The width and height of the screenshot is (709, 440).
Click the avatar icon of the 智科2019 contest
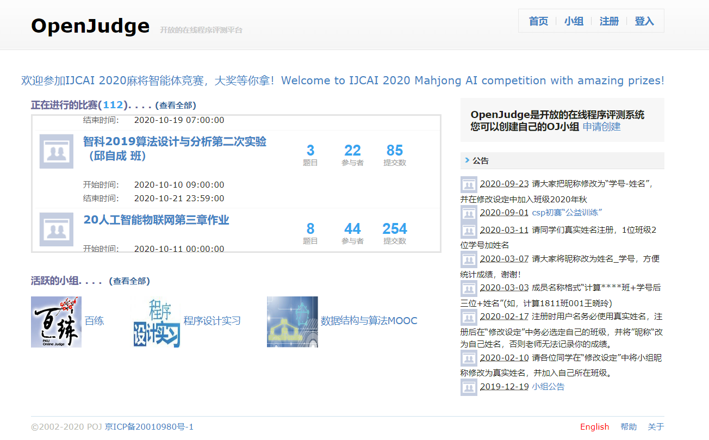pyautogui.click(x=56, y=151)
